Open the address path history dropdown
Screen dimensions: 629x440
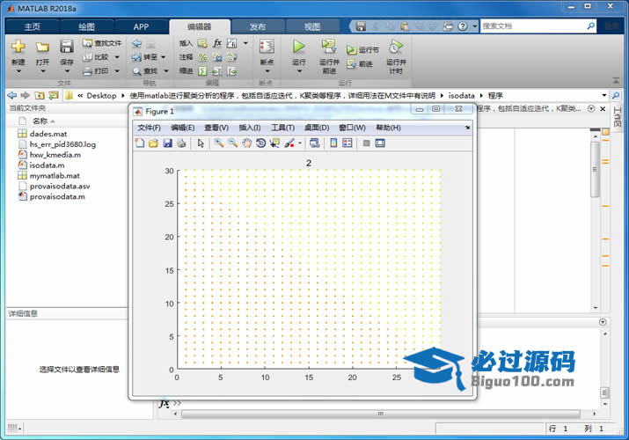pos(603,95)
